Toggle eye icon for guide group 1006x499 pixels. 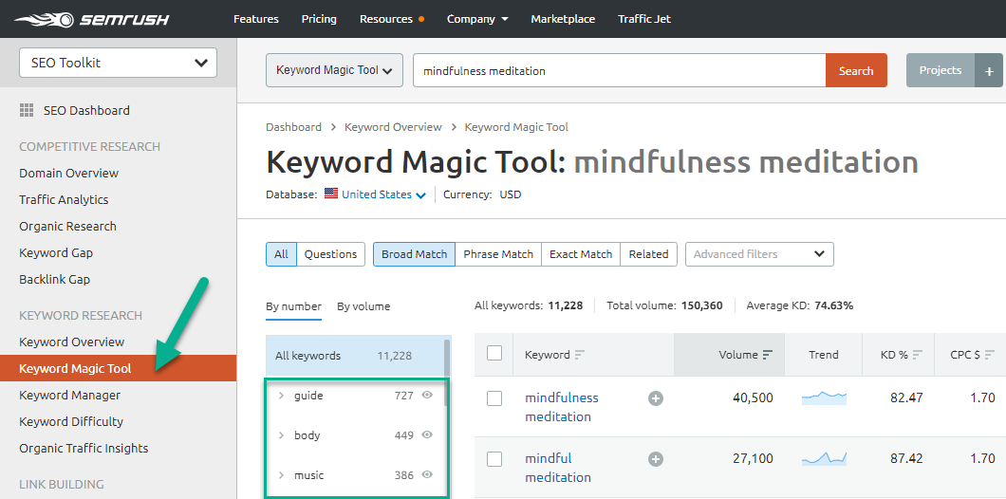(x=427, y=395)
